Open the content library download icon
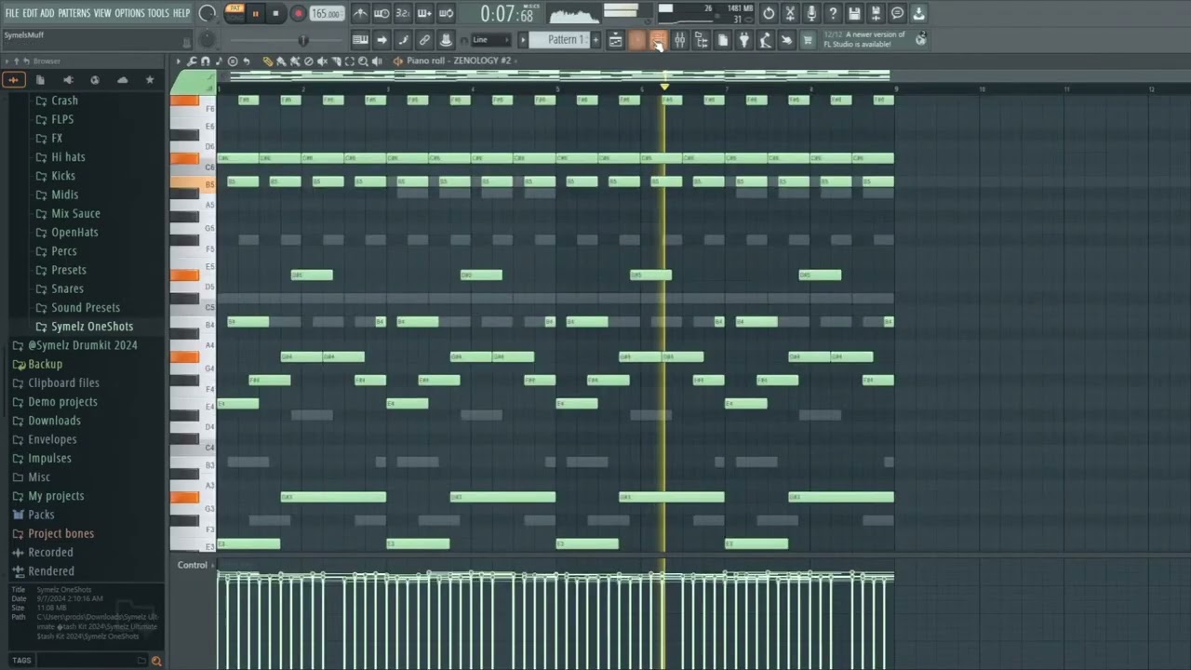Image resolution: width=1191 pixels, height=670 pixels. tap(918, 13)
